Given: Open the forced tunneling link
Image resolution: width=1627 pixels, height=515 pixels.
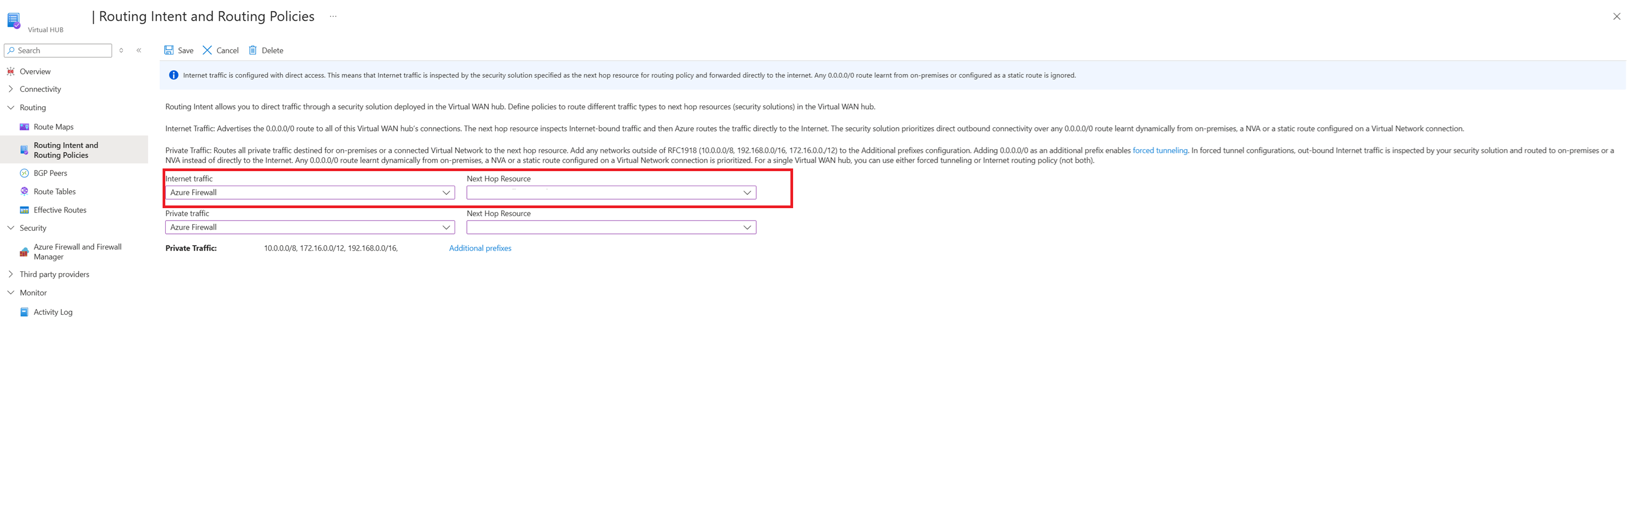Looking at the screenshot, I should [1160, 150].
